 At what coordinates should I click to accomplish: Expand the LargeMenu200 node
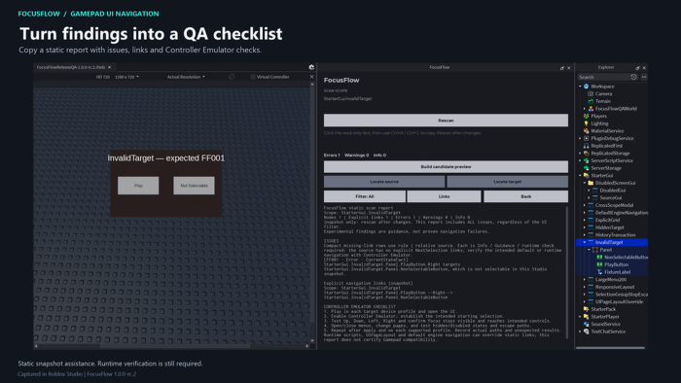click(585, 279)
